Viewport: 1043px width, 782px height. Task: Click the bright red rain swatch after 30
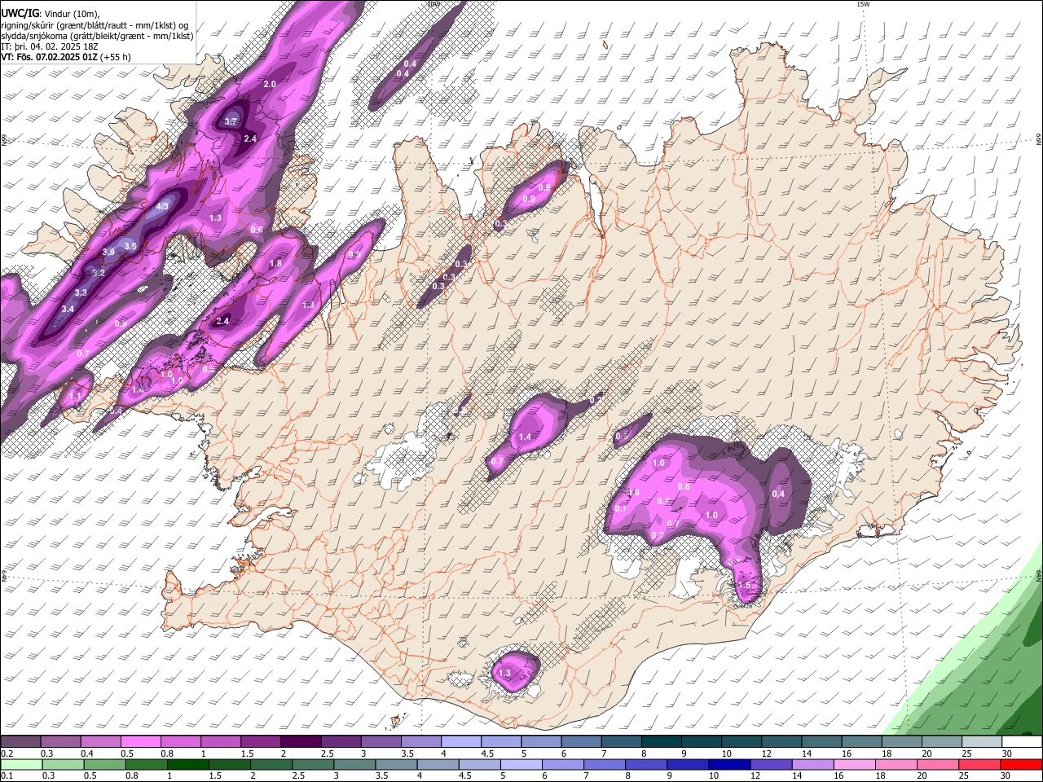1021,764
